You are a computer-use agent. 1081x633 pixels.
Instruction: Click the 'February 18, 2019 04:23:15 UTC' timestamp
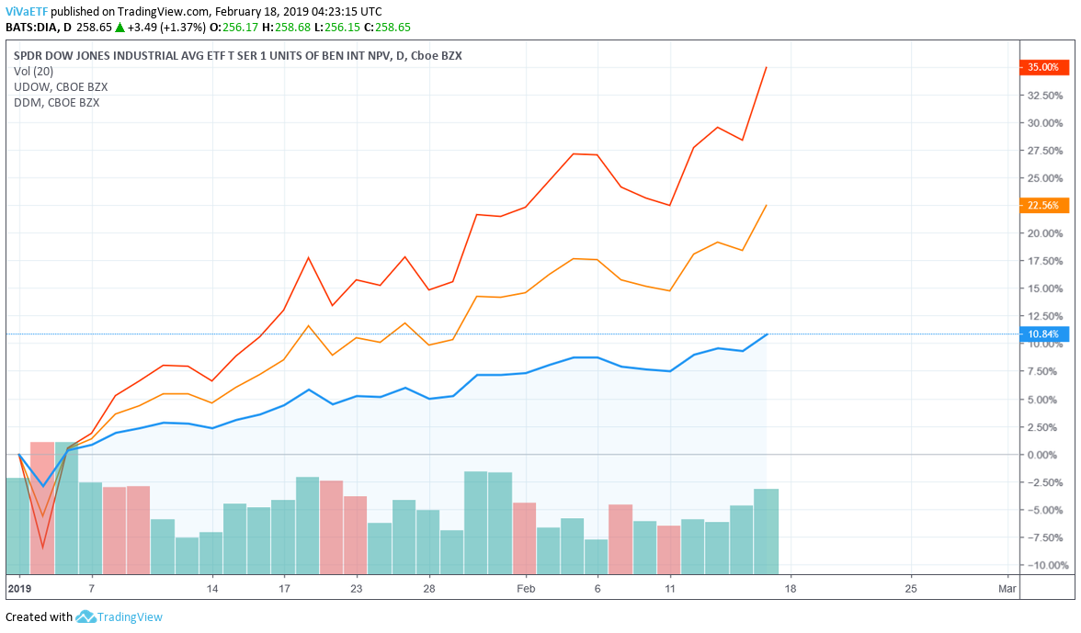[x=299, y=12]
